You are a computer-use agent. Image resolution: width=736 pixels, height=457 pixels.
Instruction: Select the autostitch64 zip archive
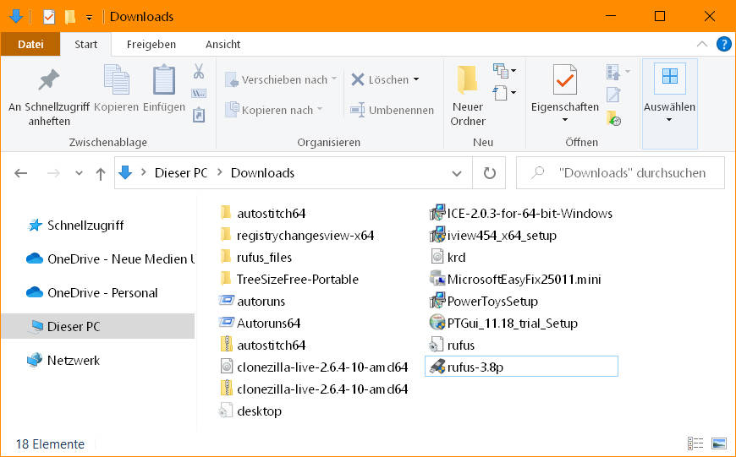click(262, 345)
